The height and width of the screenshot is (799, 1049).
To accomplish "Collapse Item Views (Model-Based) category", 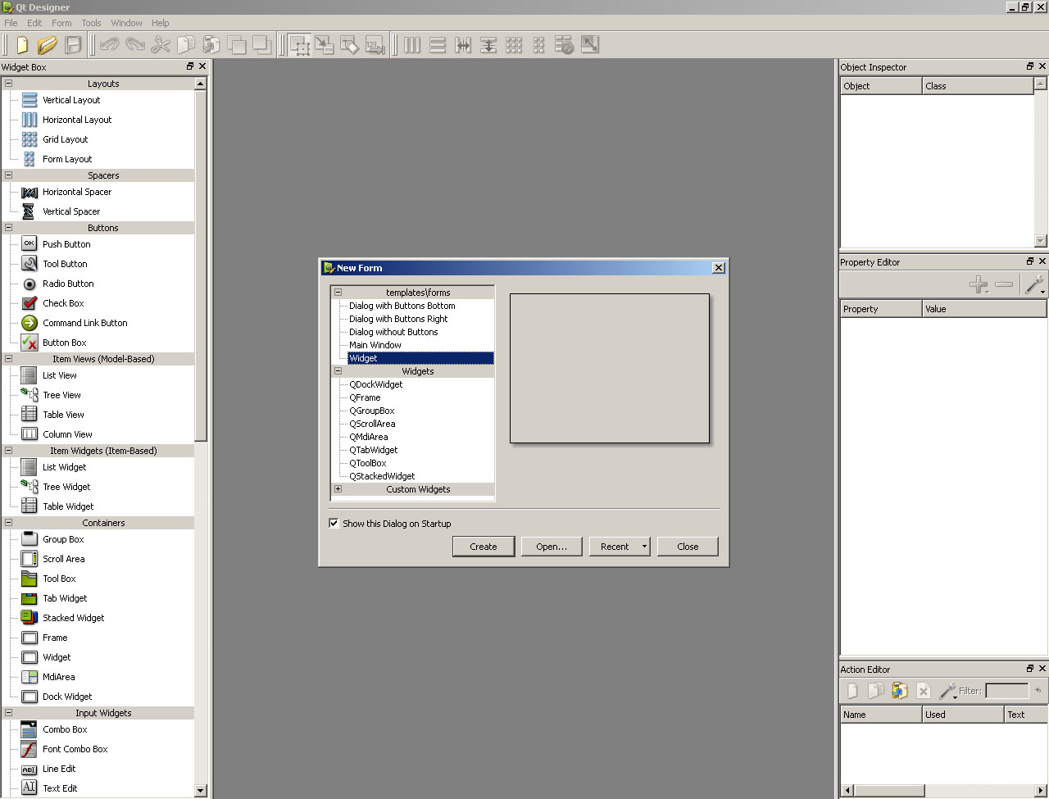I will pyautogui.click(x=9, y=358).
